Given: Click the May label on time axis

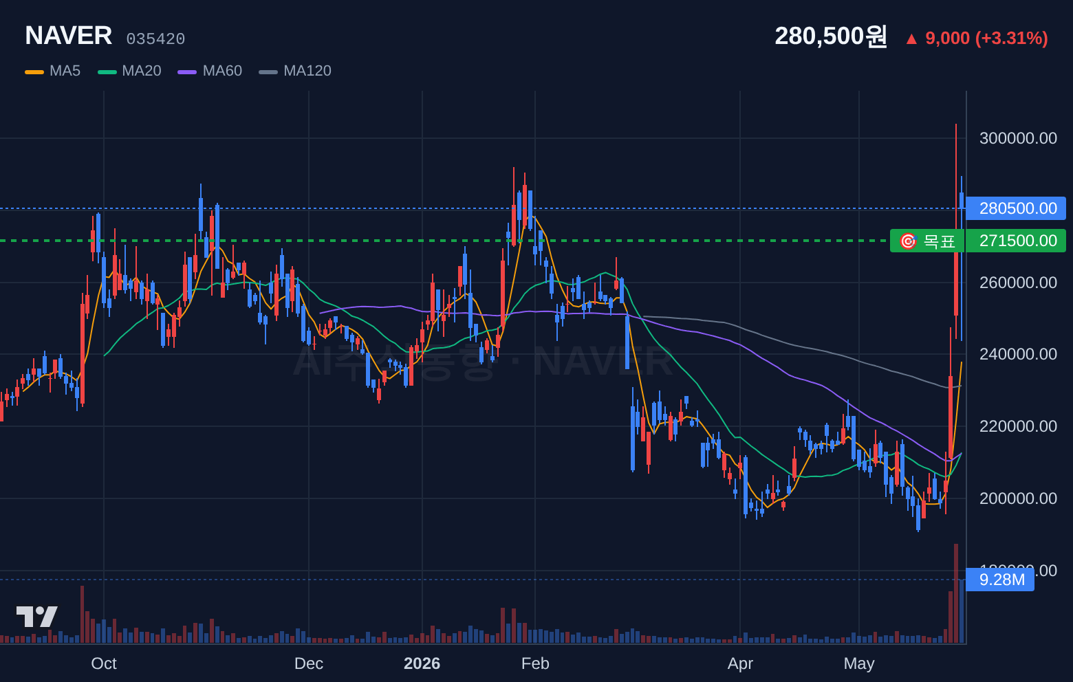Looking at the screenshot, I should [x=859, y=663].
